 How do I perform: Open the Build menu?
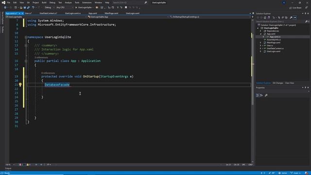pos(44,2)
